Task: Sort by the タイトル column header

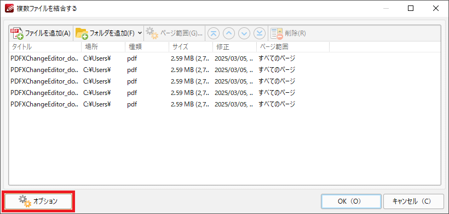Action: [x=45, y=47]
